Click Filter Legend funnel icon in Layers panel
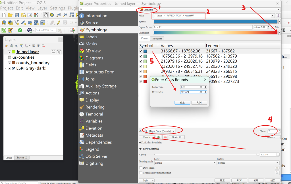The height and width of the screenshot is (184, 291). pos(21,46)
